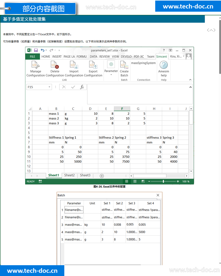Close the Batch dialog
The width and height of the screenshot is (221, 276).
tap(158, 195)
